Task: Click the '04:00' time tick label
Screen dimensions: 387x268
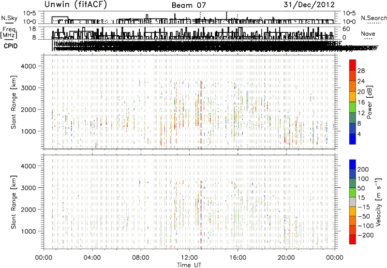Action: pos(92,258)
